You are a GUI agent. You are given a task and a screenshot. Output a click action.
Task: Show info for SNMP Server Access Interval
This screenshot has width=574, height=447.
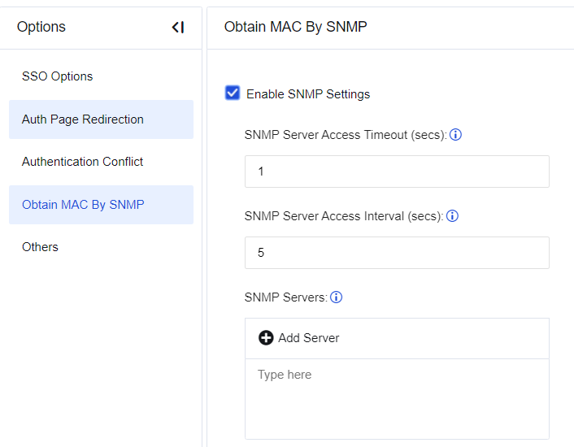point(453,216)
